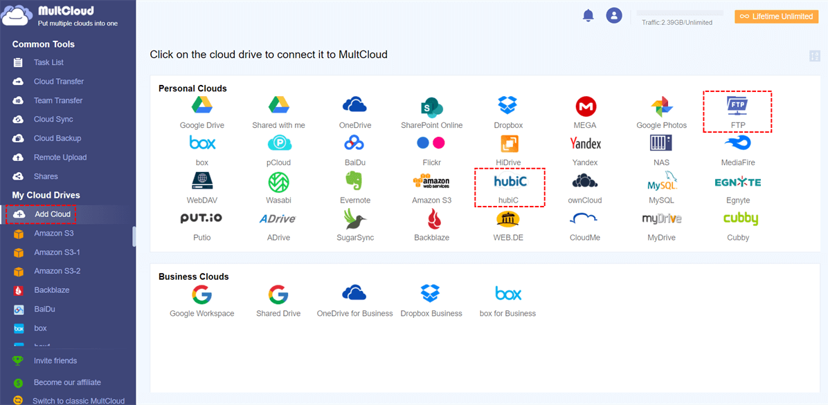Pick the Amazon S3 cloud icon in grid
This screenshot has height=405, width=828.
(431, 182)
